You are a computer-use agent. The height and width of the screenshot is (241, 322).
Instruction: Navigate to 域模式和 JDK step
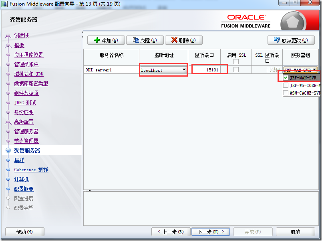[x=29, y=74]
